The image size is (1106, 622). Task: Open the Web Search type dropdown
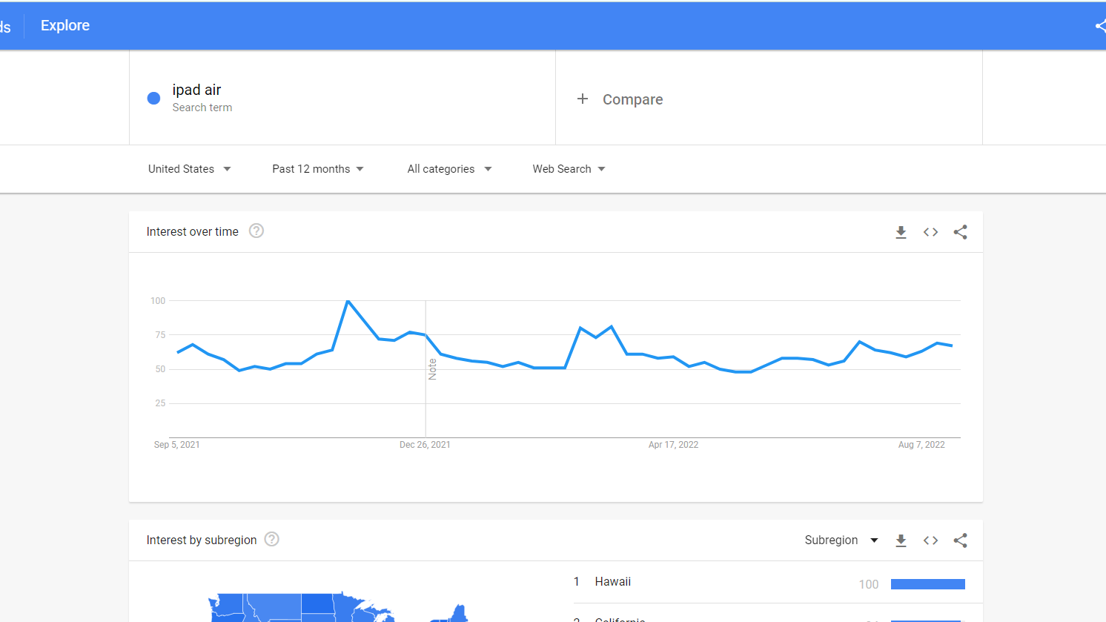click(x=569, y=169)
